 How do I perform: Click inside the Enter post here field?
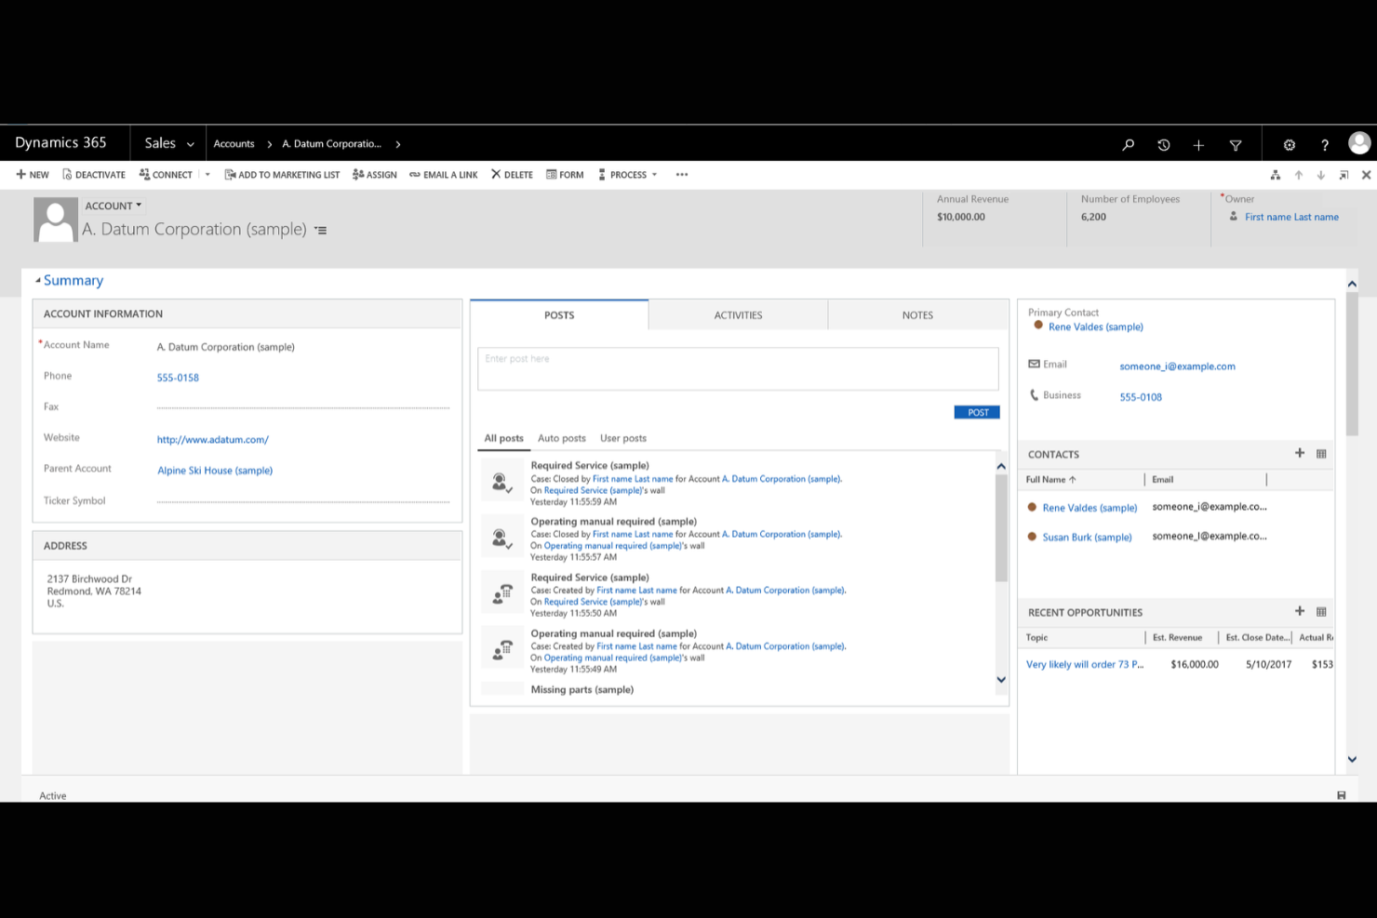(x=738, y=368)
